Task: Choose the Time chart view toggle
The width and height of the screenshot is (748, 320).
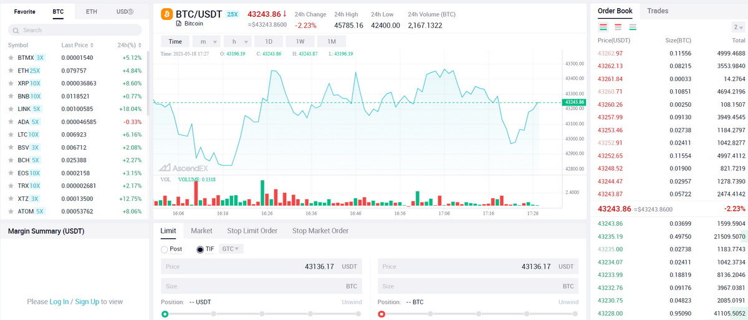Action: pos(175,41)
